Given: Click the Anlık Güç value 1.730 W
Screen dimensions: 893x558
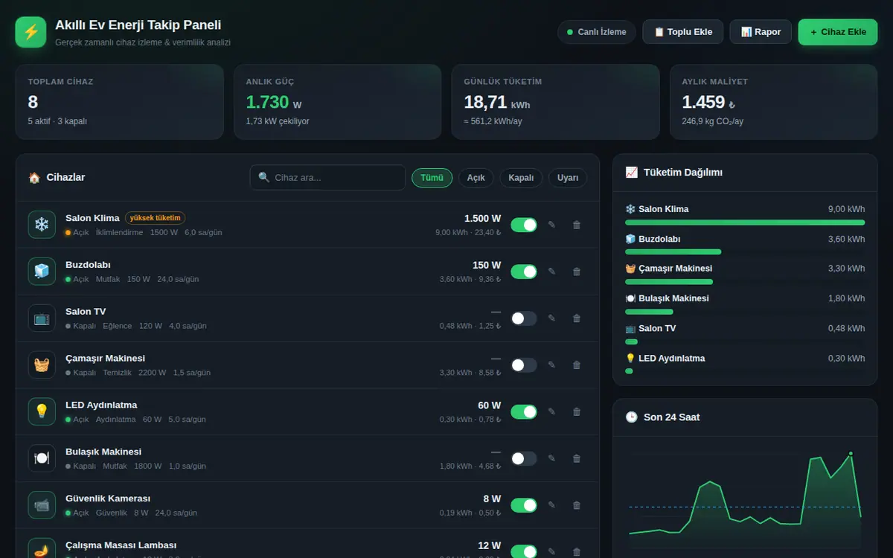Looking at the screenshot, I should click(274, 102).
